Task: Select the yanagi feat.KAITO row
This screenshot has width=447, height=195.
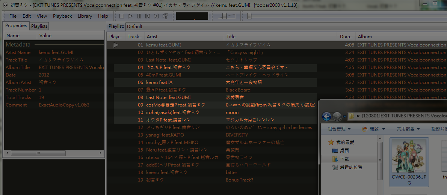Action: click(x=212, y=135)
